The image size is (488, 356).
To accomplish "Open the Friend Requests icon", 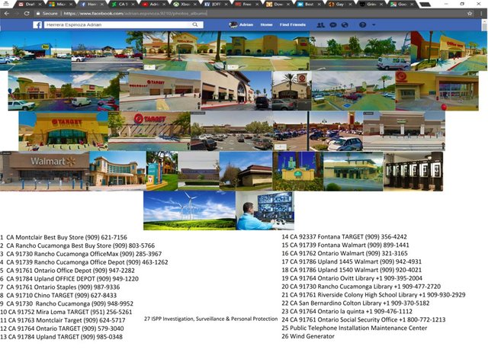I will pyautogui.click(x=320, y=25).
